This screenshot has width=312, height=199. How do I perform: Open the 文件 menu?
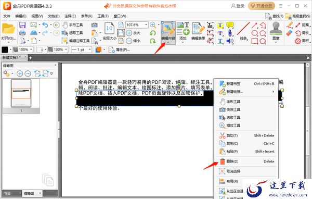pos(7,16)
